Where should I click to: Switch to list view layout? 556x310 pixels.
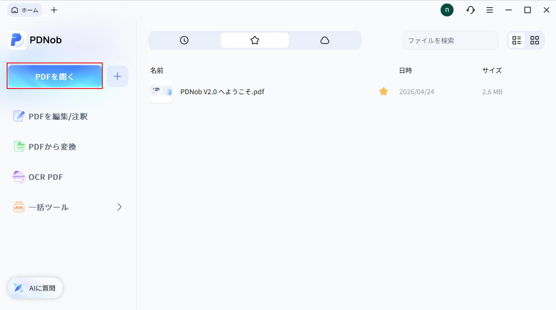(517, 40)
